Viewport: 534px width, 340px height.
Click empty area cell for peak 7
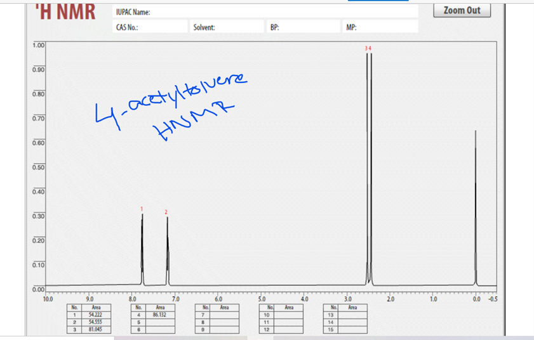pos(224,315)
